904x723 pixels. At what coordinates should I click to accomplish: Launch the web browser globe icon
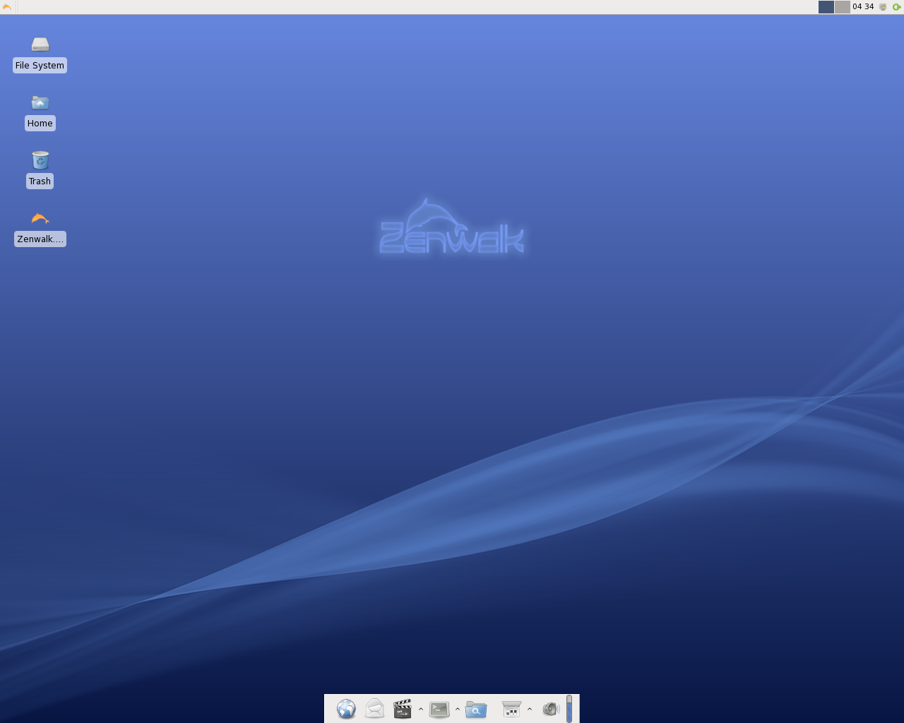pos(346,709)
